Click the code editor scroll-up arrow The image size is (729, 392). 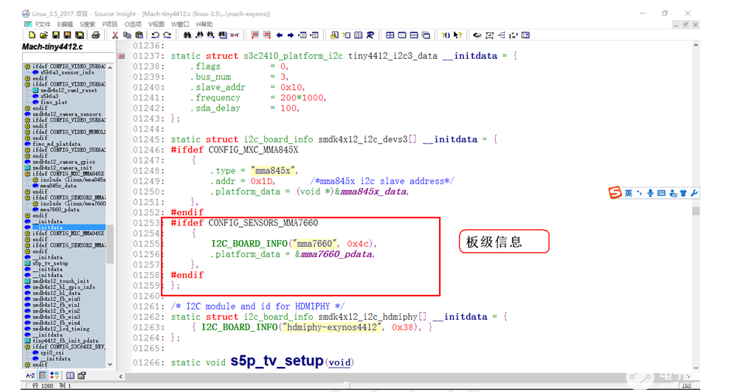[x=696, y=45]
